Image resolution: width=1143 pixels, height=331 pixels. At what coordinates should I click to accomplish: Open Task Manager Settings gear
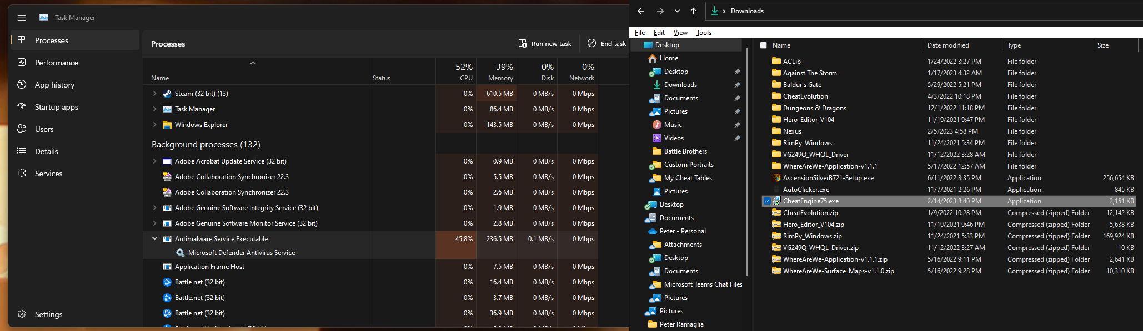(22, 314)
